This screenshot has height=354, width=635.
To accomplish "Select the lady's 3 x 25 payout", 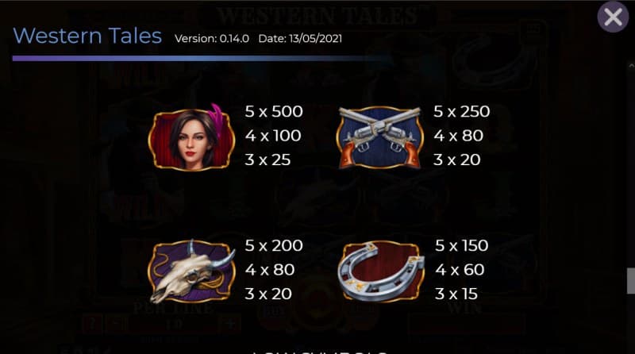I will tap(267, 160).
